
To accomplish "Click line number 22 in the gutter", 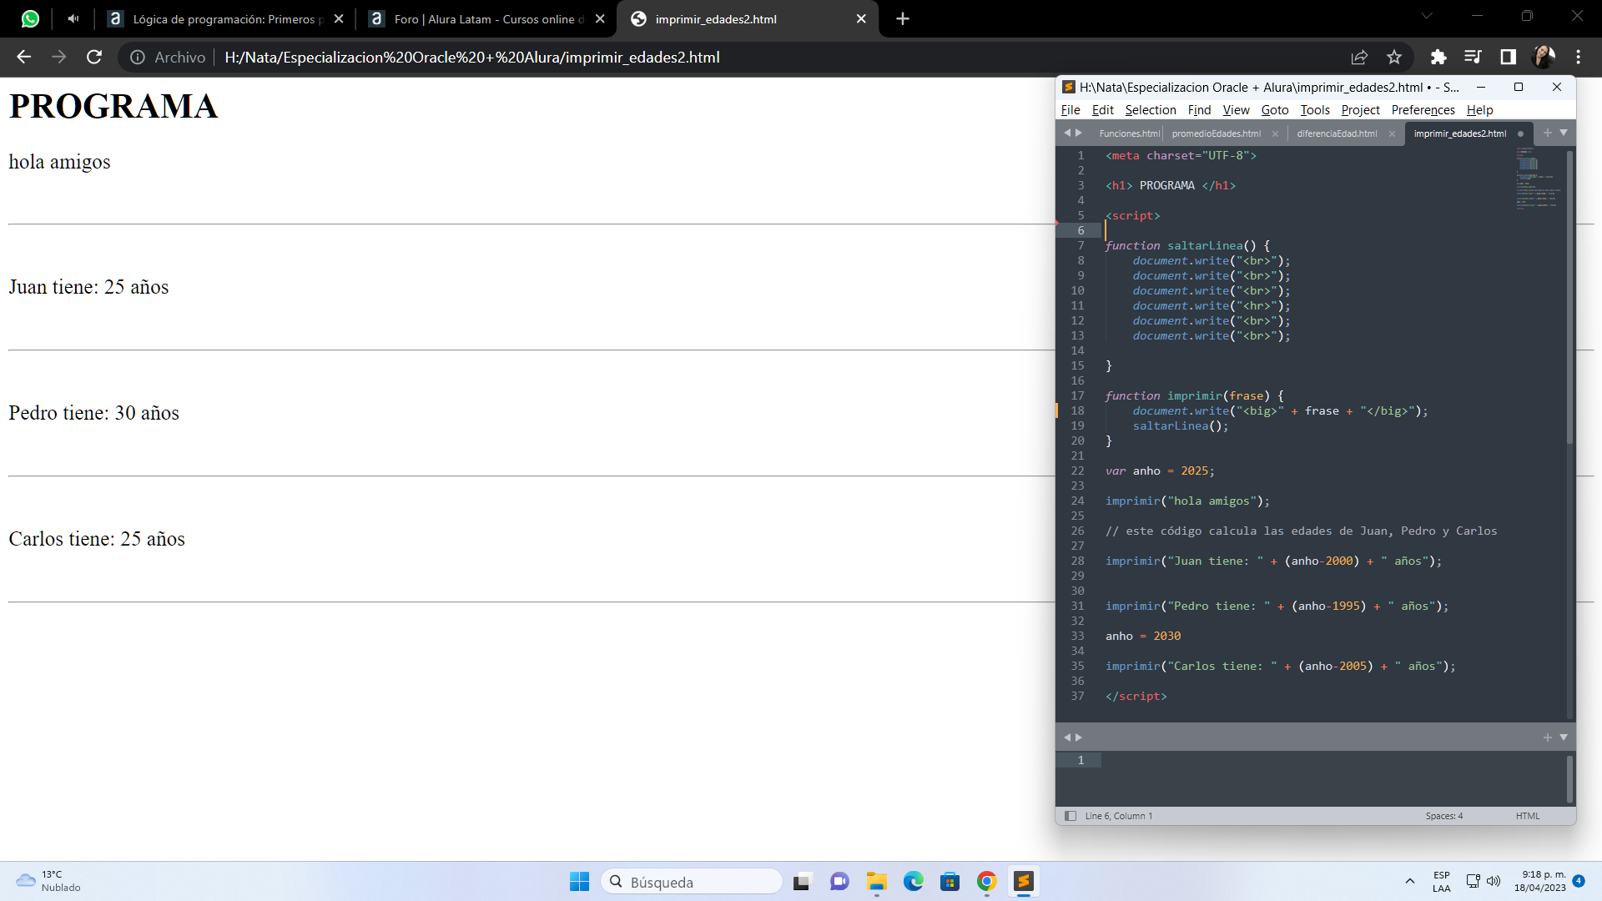I will click(1077, 471).
